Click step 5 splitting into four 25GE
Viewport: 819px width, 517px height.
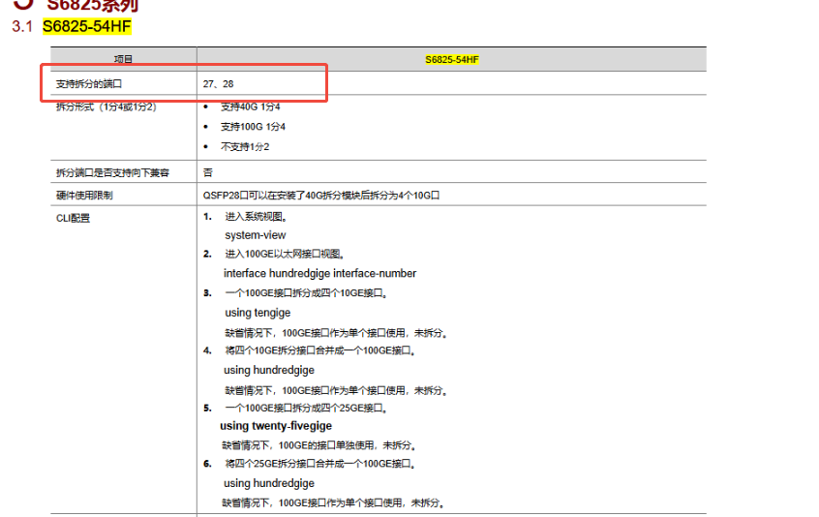click(x=306, y=408)
